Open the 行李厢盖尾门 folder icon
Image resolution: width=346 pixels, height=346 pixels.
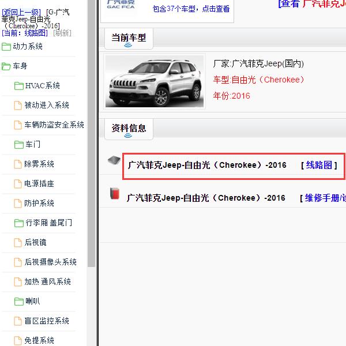pyautogui.click(x=19, y=223)
